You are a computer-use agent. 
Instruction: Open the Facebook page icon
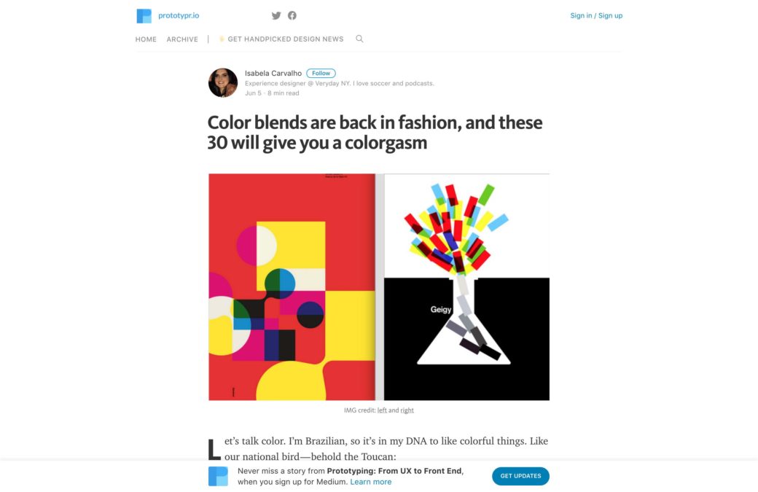click(x=292, y=15)
